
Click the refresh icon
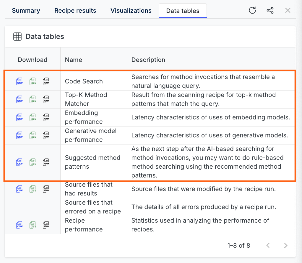252,10
